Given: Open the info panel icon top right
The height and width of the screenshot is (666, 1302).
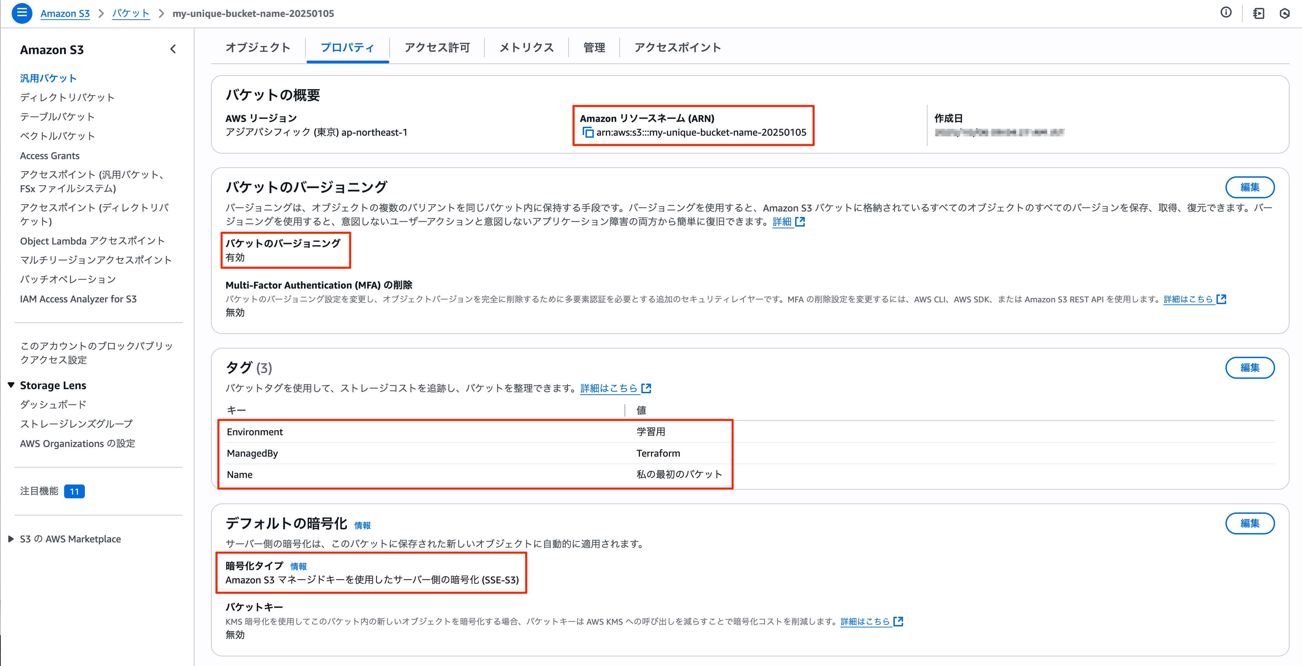Looking at the screenshot, I should (1227, 13).
